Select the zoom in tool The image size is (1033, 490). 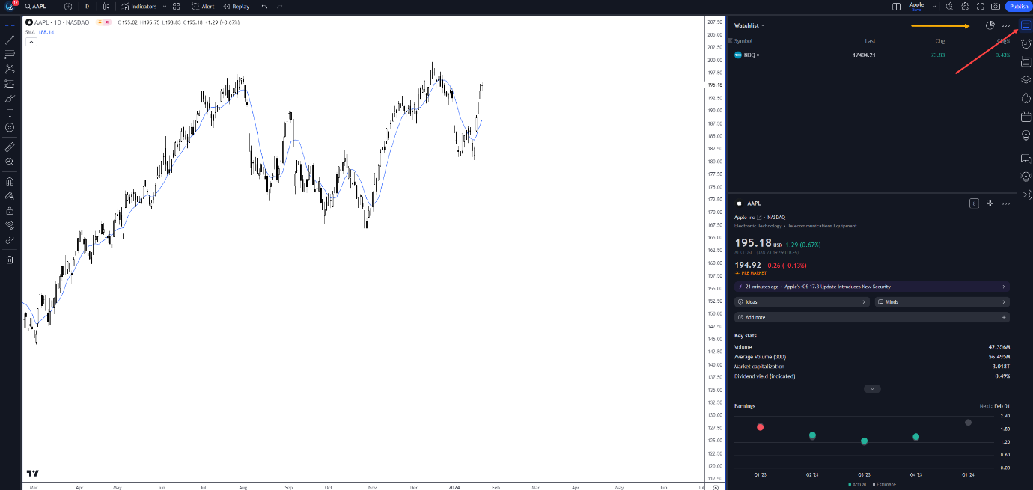point(10,162)
